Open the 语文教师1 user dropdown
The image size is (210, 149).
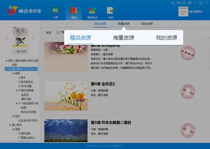(x=204, y=12)
